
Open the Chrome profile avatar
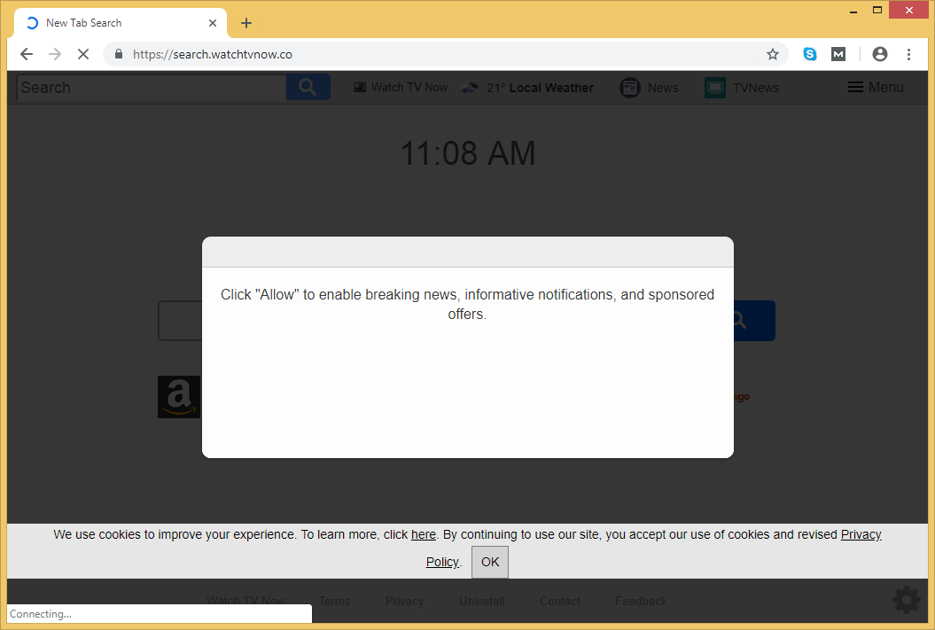click(879, 54)
